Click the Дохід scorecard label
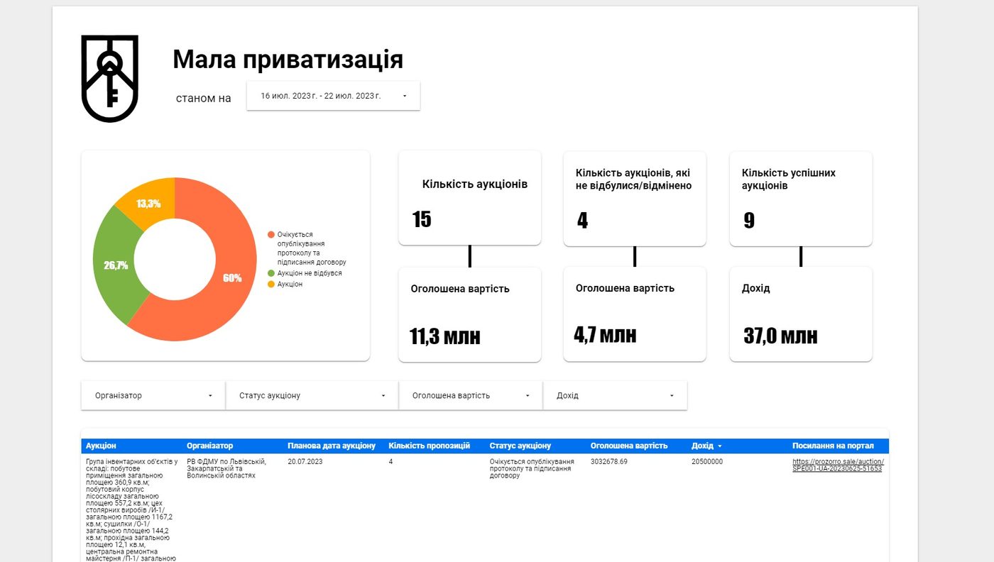The width and height of the screenshot is (994, 562). coord(757,289)
